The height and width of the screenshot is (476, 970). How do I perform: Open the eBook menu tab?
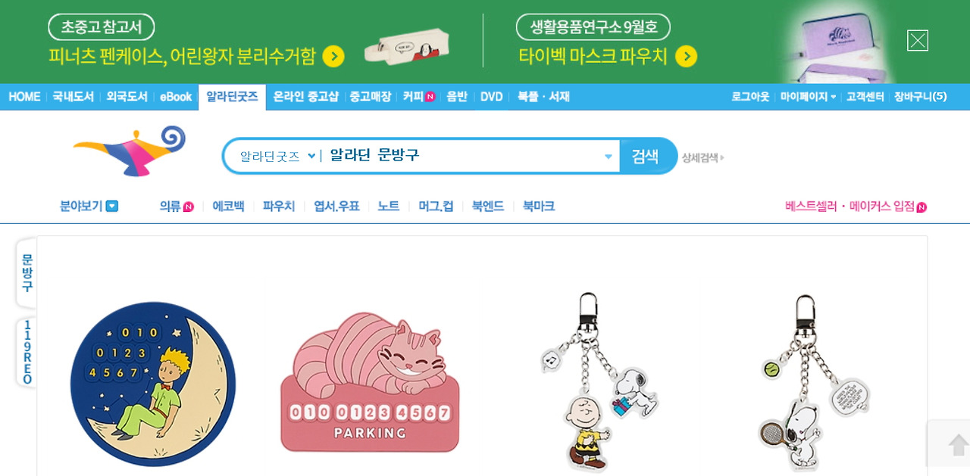click(x=176, y=97)
